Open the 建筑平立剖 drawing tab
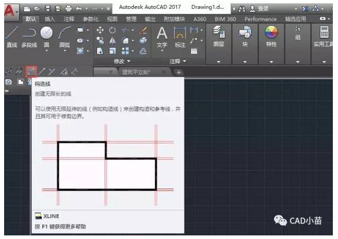 pos(136,72)
